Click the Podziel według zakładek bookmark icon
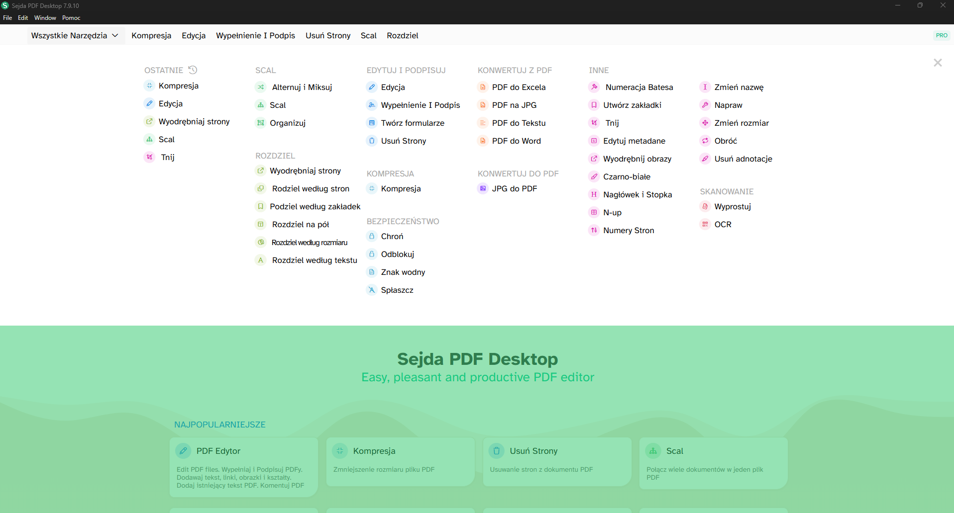954x513 pixels. [261, 206]
